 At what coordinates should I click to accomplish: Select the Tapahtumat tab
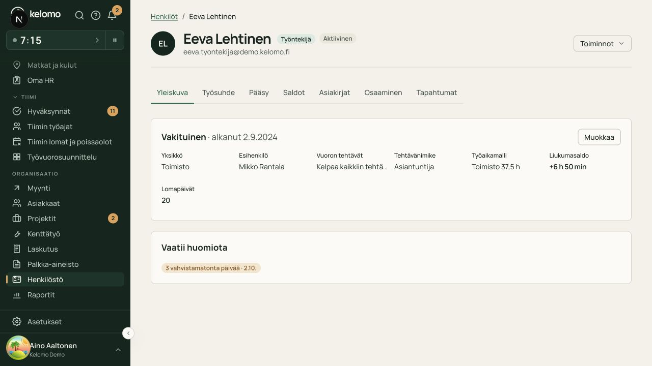point(437,93)
